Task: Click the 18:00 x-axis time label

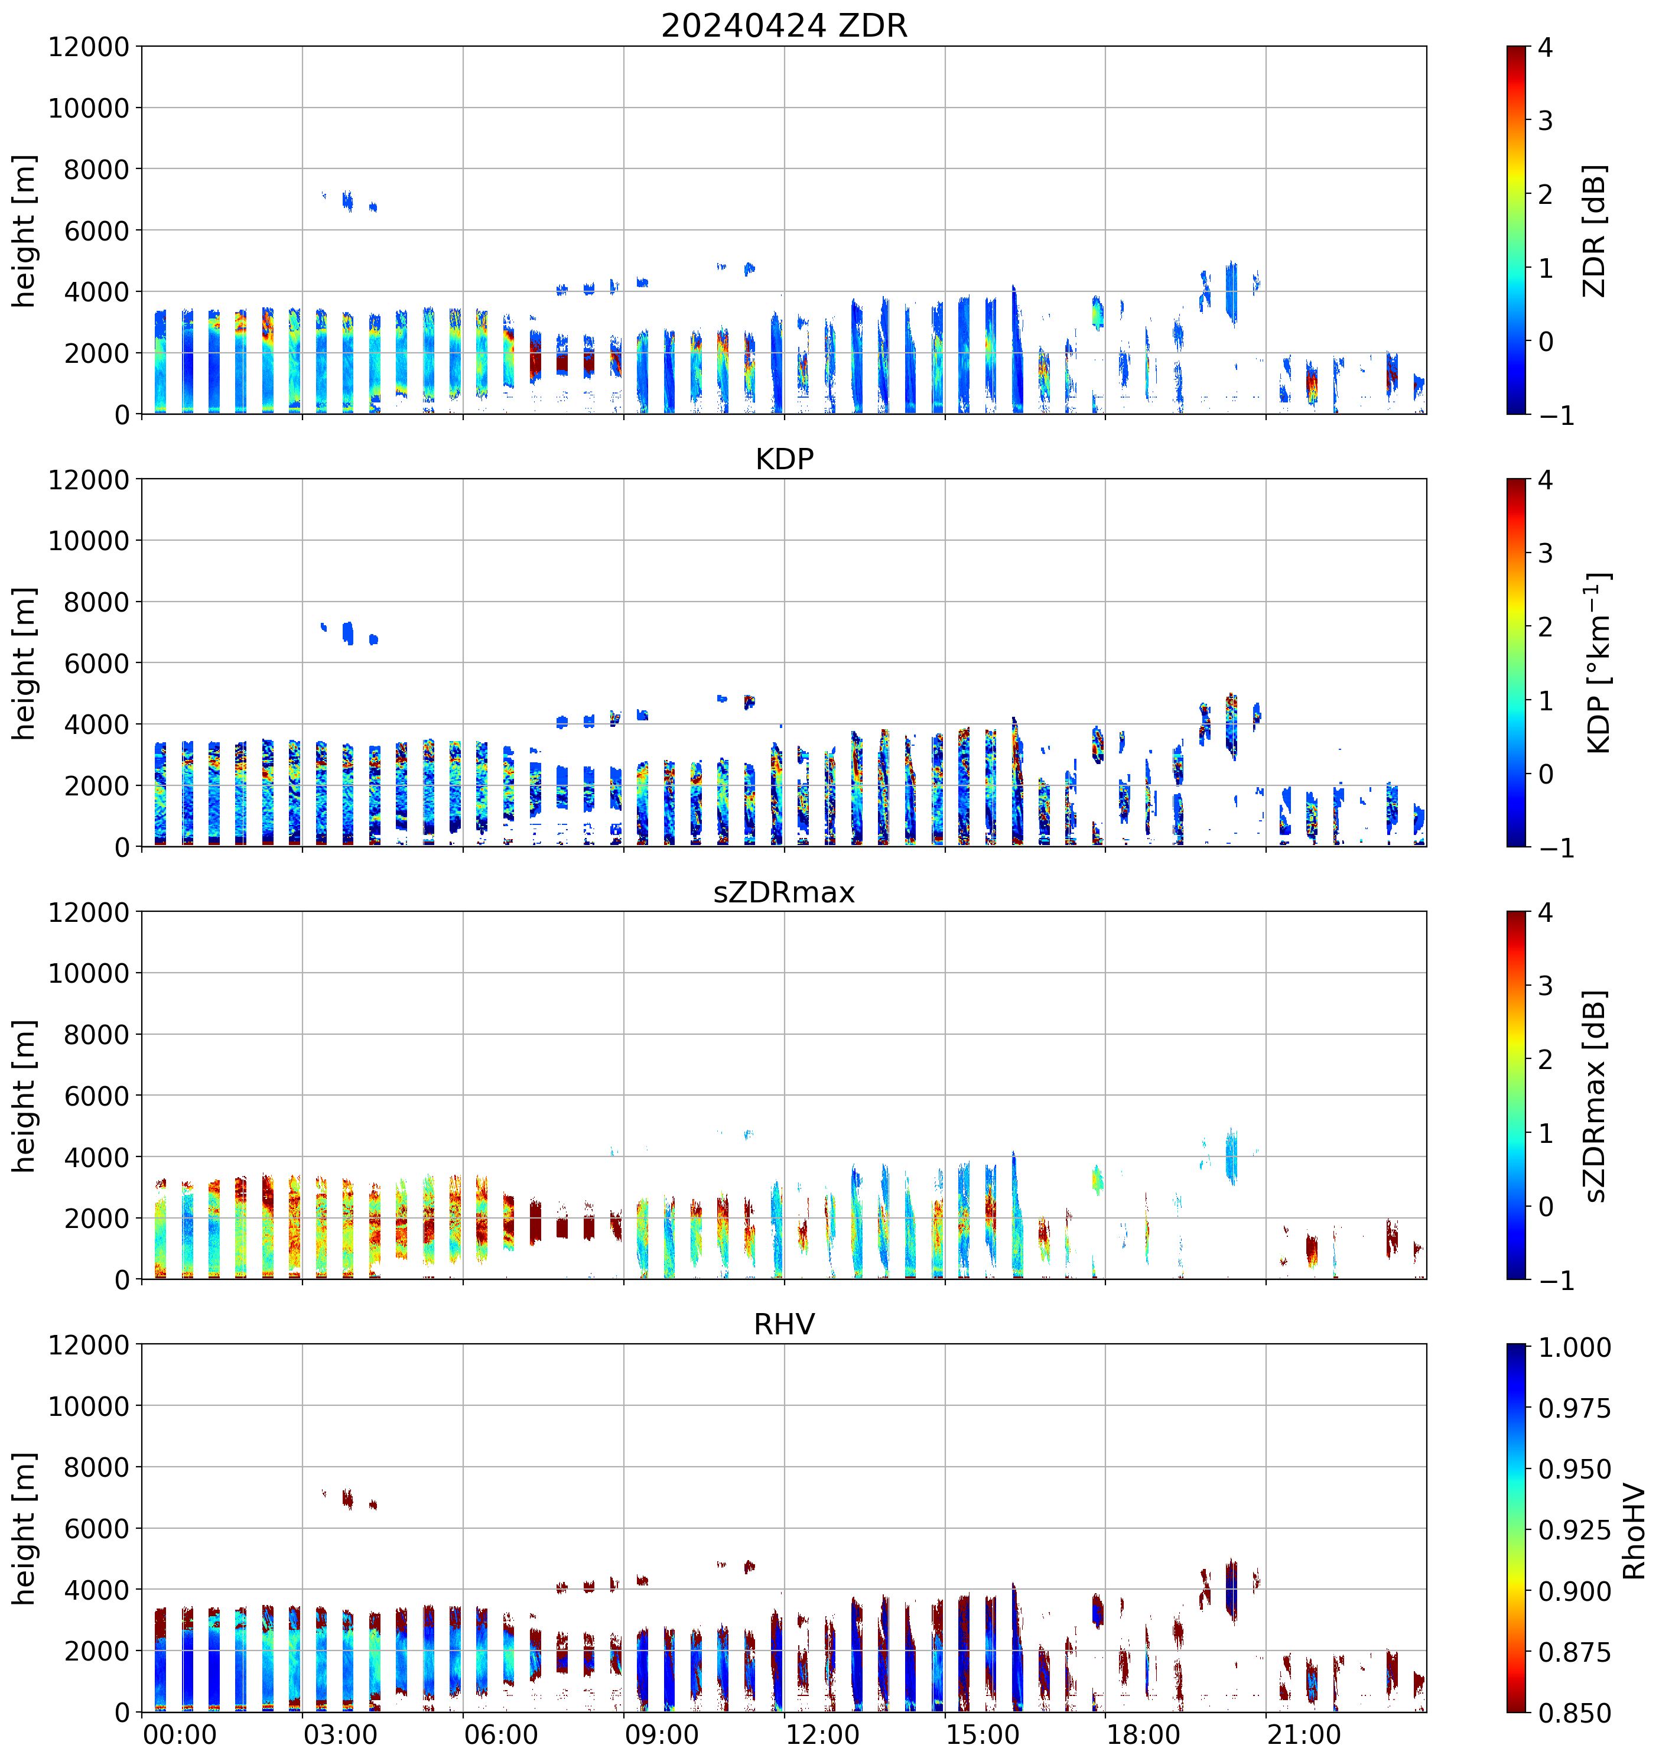Action: coord(1143,1734)
